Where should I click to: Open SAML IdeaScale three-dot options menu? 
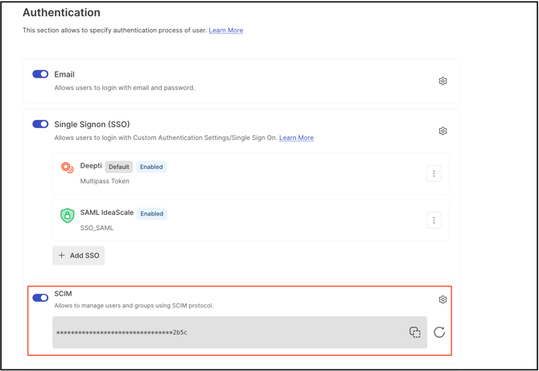click(x=434, y=221)
